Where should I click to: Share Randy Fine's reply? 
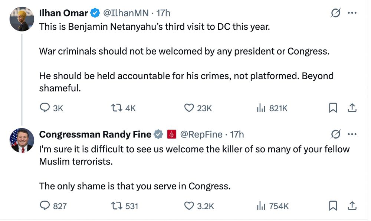(352, 206)
